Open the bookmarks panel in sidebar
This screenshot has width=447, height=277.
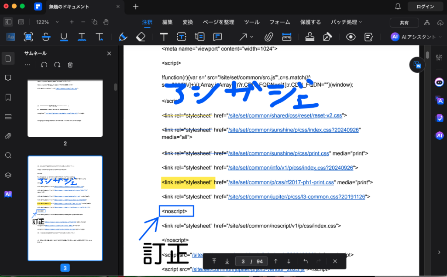click(8, 97)
